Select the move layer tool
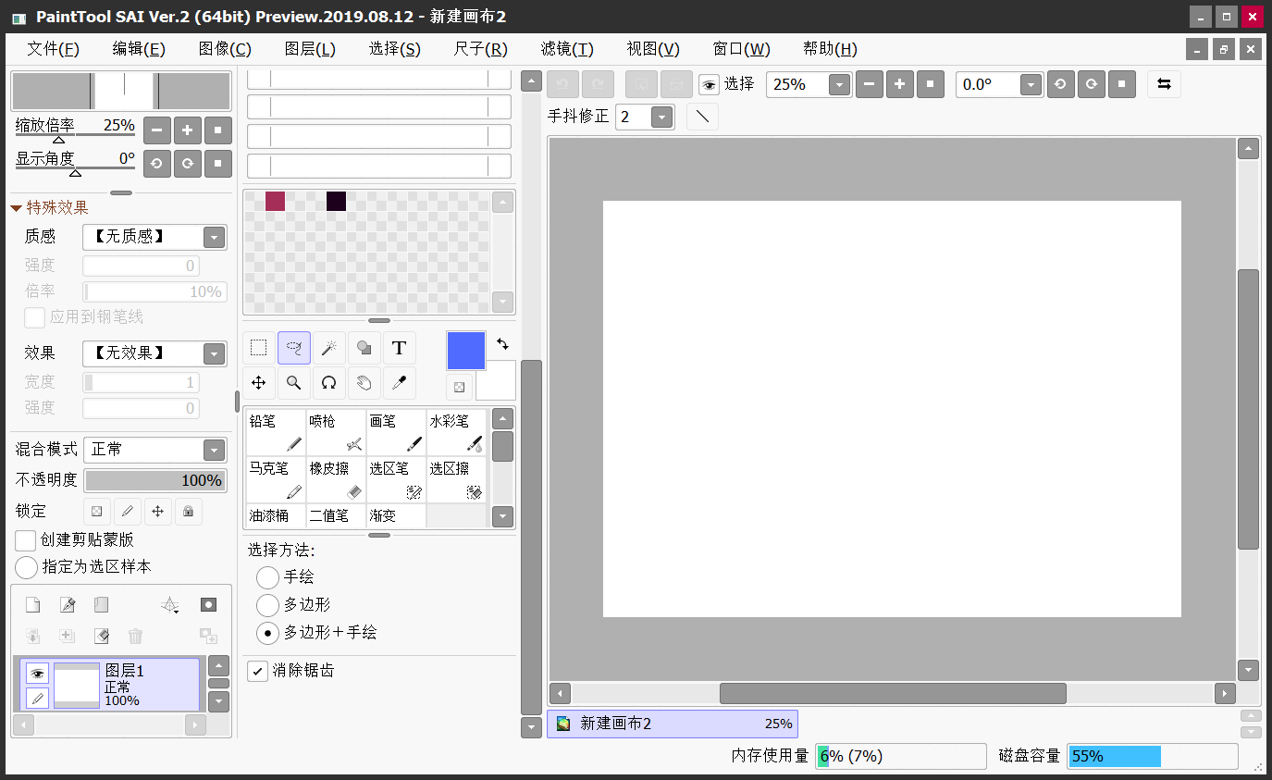 [x=259, y=383]
